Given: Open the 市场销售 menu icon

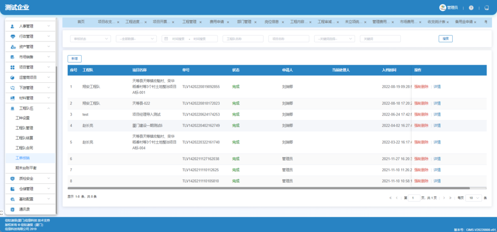Looking at the screenshot, I should pos(12,57).
